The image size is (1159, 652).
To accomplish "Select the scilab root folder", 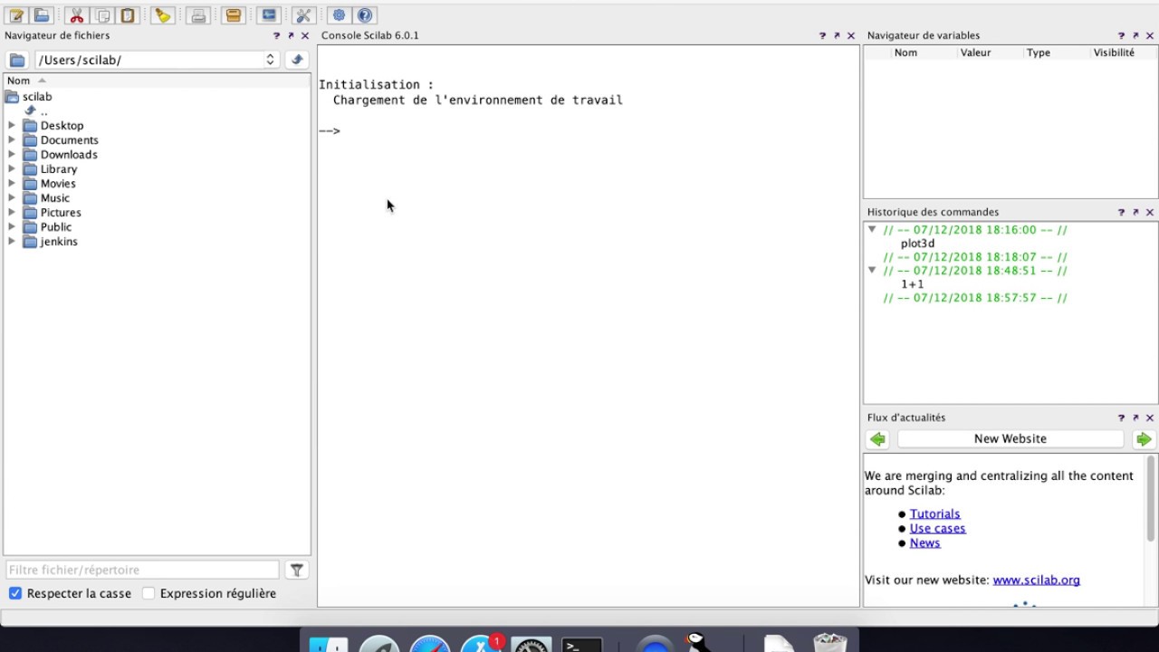I will (37, 97).
